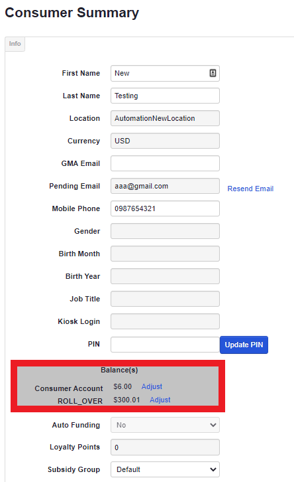
Task: Click the Loyalty Points field
Action: point(166,447)
